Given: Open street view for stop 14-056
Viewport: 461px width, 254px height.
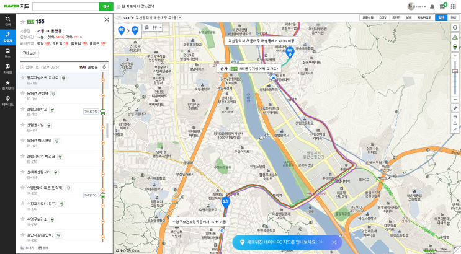Looking at the screenshot, I should tap(52, 220).
